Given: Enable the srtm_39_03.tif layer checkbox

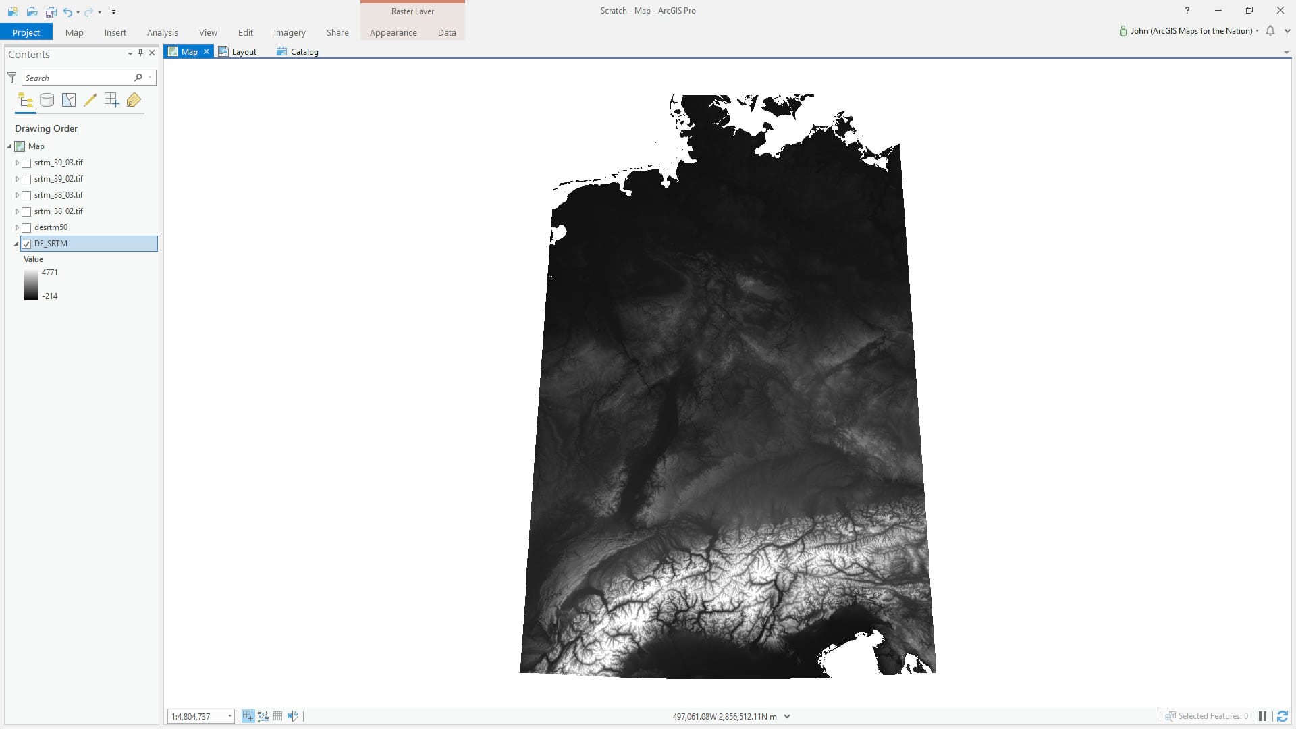Looking at the screenshot, I should pyautogui.click(x=26, y=163).
